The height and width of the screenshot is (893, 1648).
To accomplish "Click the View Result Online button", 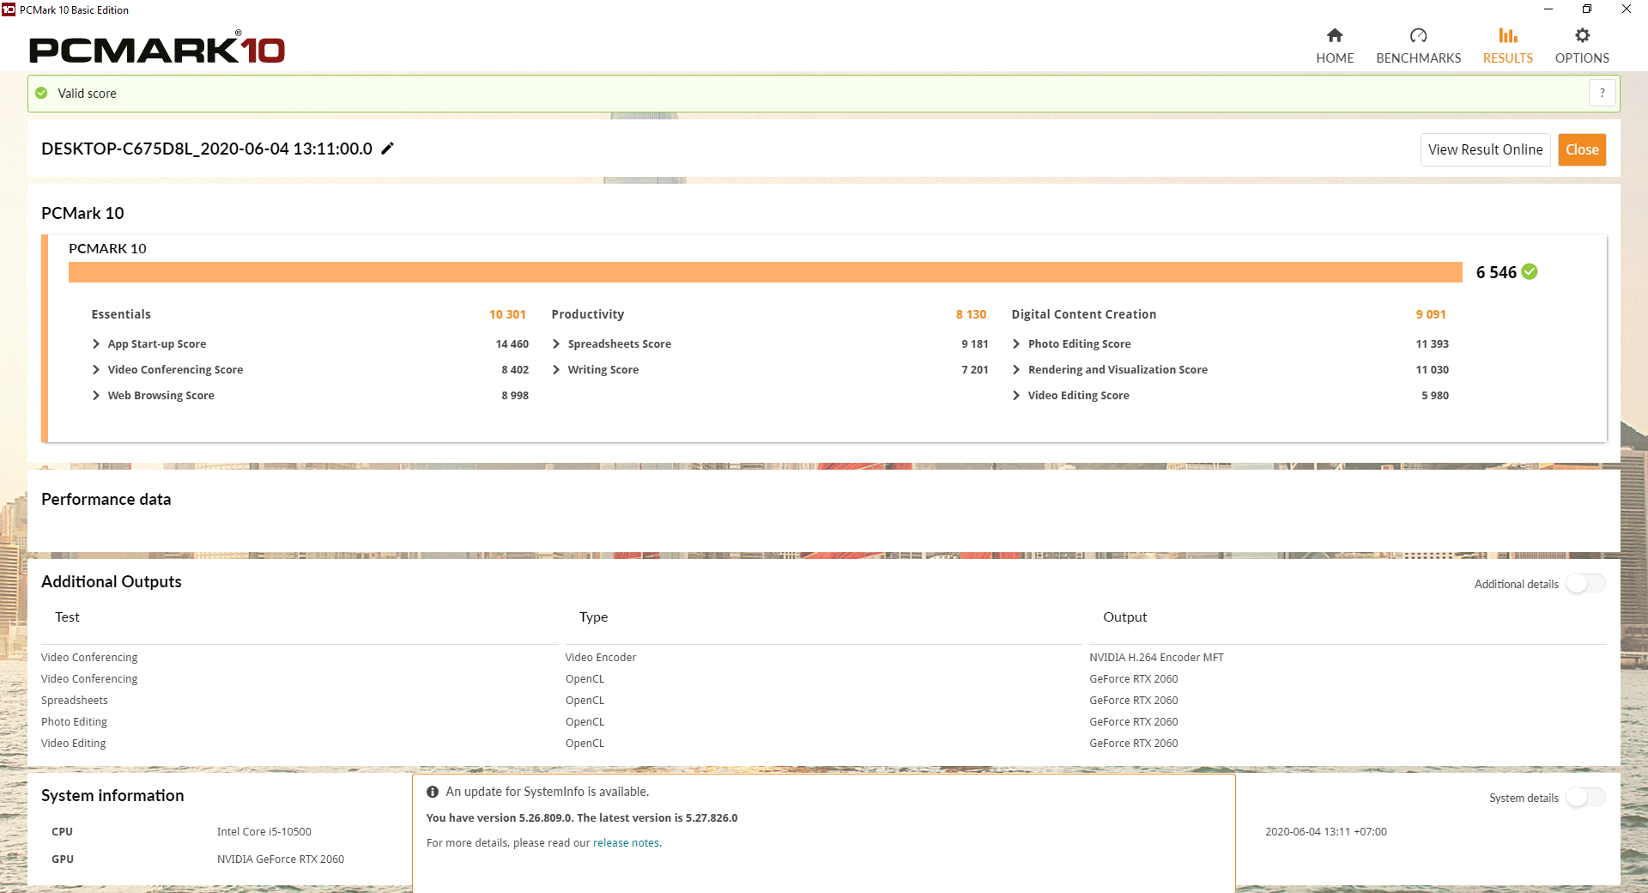I will [x=1485, y=149].
